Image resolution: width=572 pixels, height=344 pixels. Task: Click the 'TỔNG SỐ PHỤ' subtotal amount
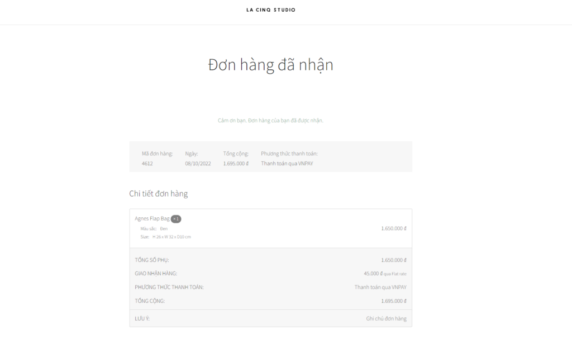(393, 260)
